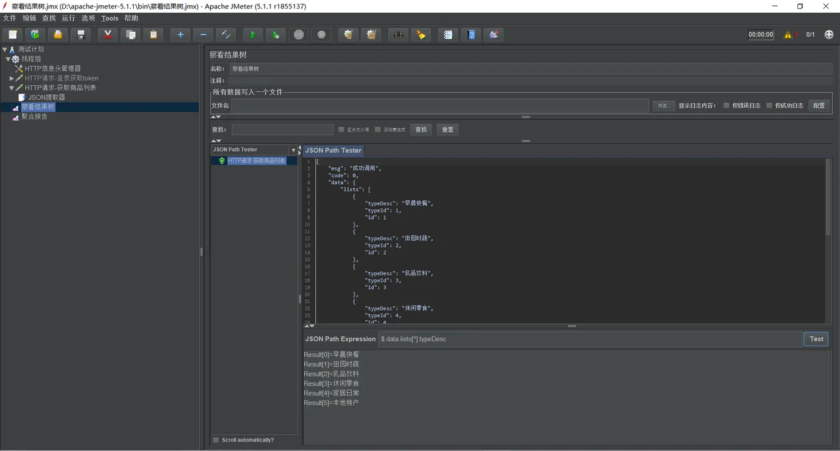Open the Templates toolbar icon
Screen dimensions: 840x451
35,35
